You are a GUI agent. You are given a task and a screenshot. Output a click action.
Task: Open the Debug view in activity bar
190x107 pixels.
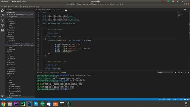2,25
